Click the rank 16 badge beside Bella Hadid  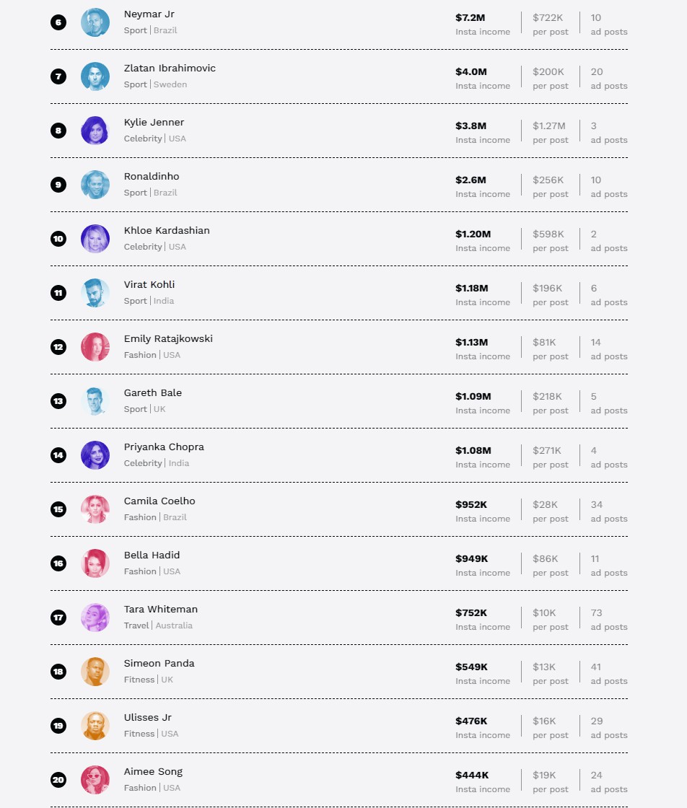tap(58, 563)
